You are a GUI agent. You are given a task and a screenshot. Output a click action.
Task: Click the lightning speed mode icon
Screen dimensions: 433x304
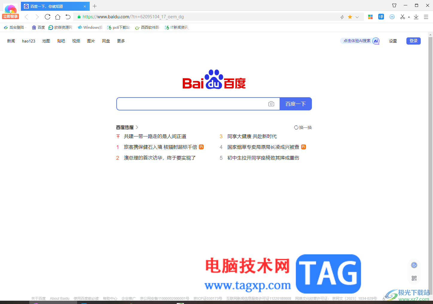click(342, 17)
